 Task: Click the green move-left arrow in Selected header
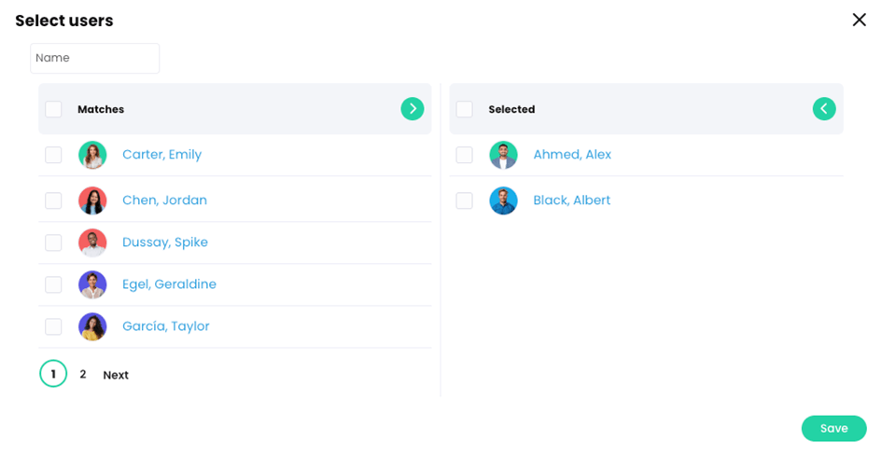(x=823, y=109)
